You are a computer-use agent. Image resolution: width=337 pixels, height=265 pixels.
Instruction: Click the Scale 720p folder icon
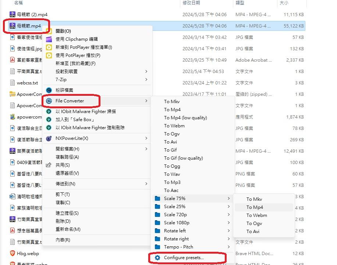(157, 215)
